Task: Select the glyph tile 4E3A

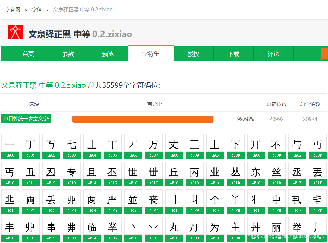Action: point(215,230)
